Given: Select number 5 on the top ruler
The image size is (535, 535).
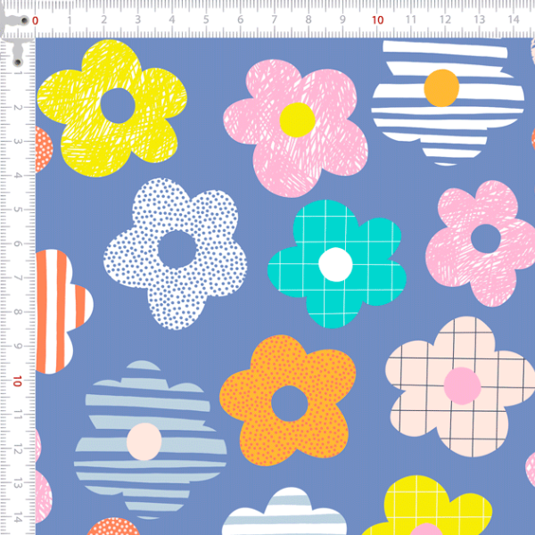Looking at the screenshot, I should 206,20.
